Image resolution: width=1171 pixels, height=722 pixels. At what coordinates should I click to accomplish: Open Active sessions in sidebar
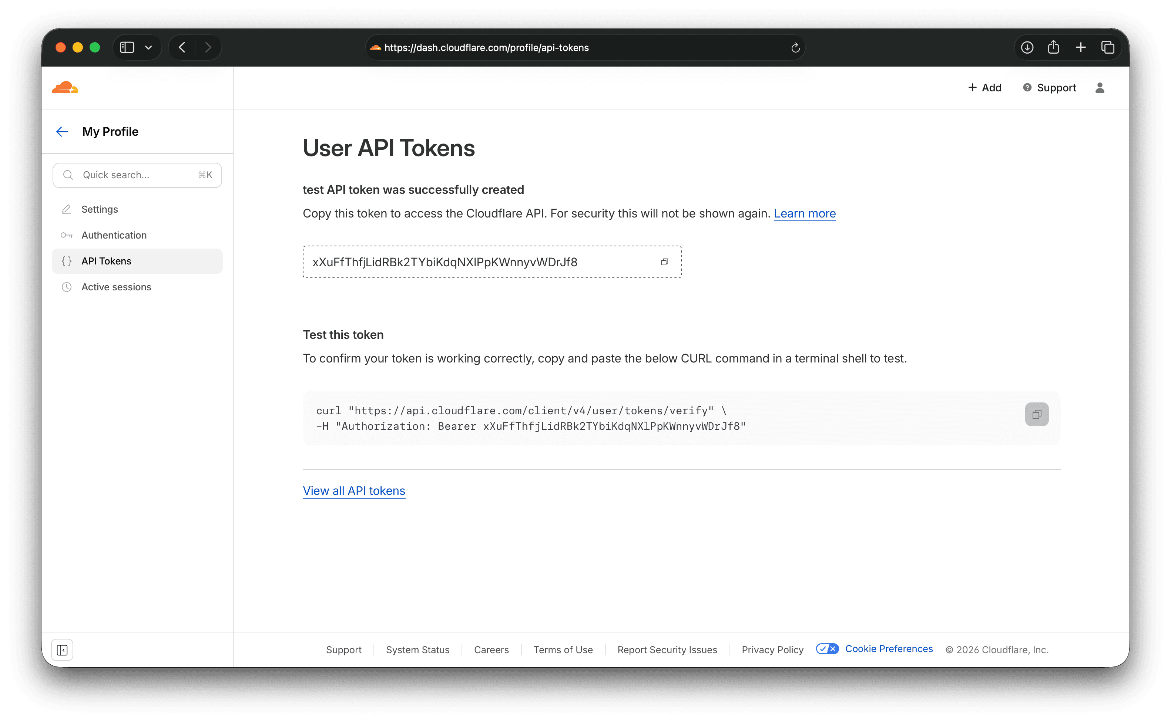(116, 287)
